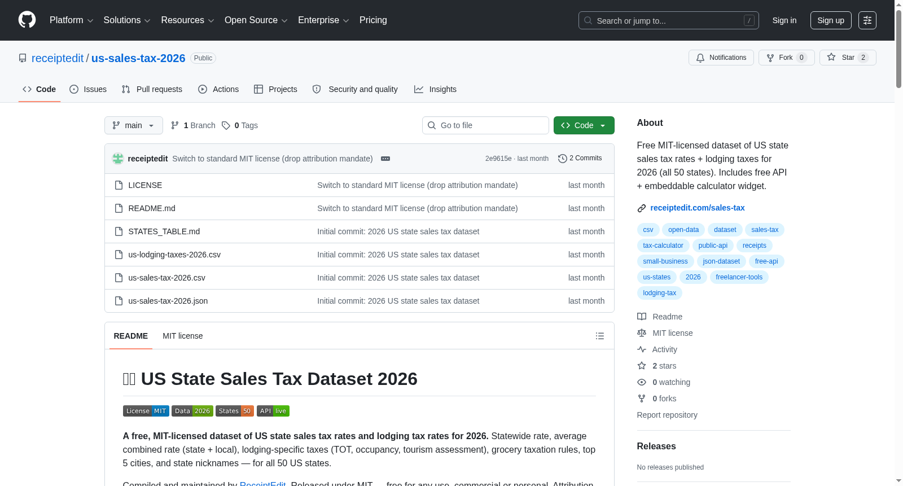Click the tag icon beside 0 Tags
Screen dimensions: 903x486
click(x=226, y=125)
